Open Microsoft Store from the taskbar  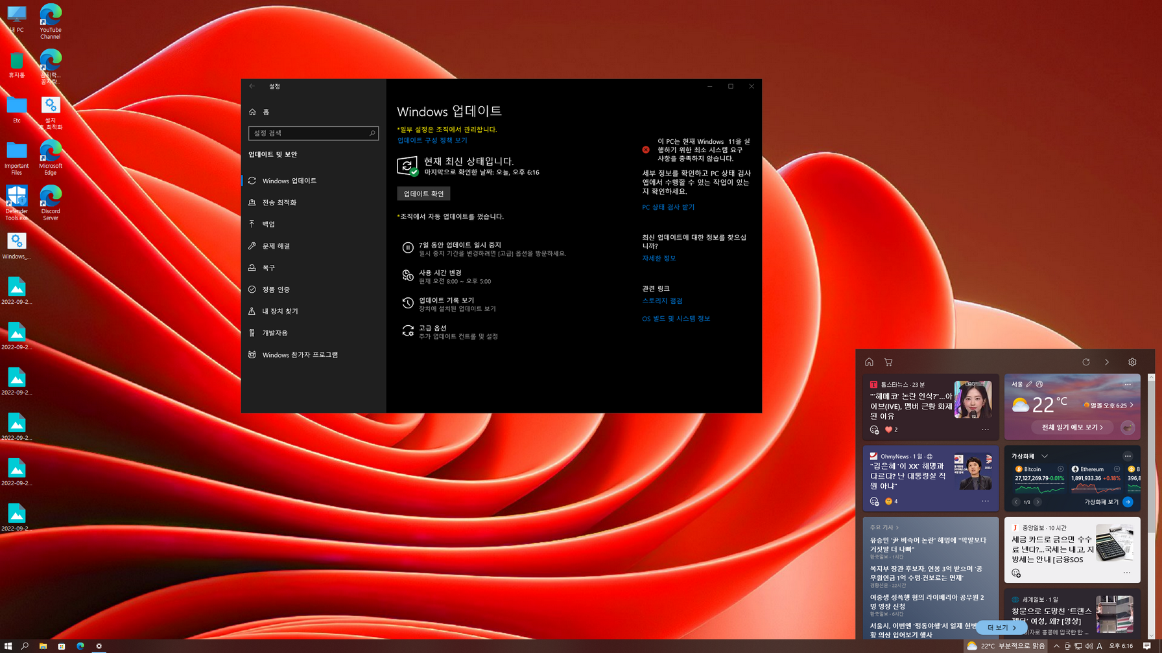(62, 646)
